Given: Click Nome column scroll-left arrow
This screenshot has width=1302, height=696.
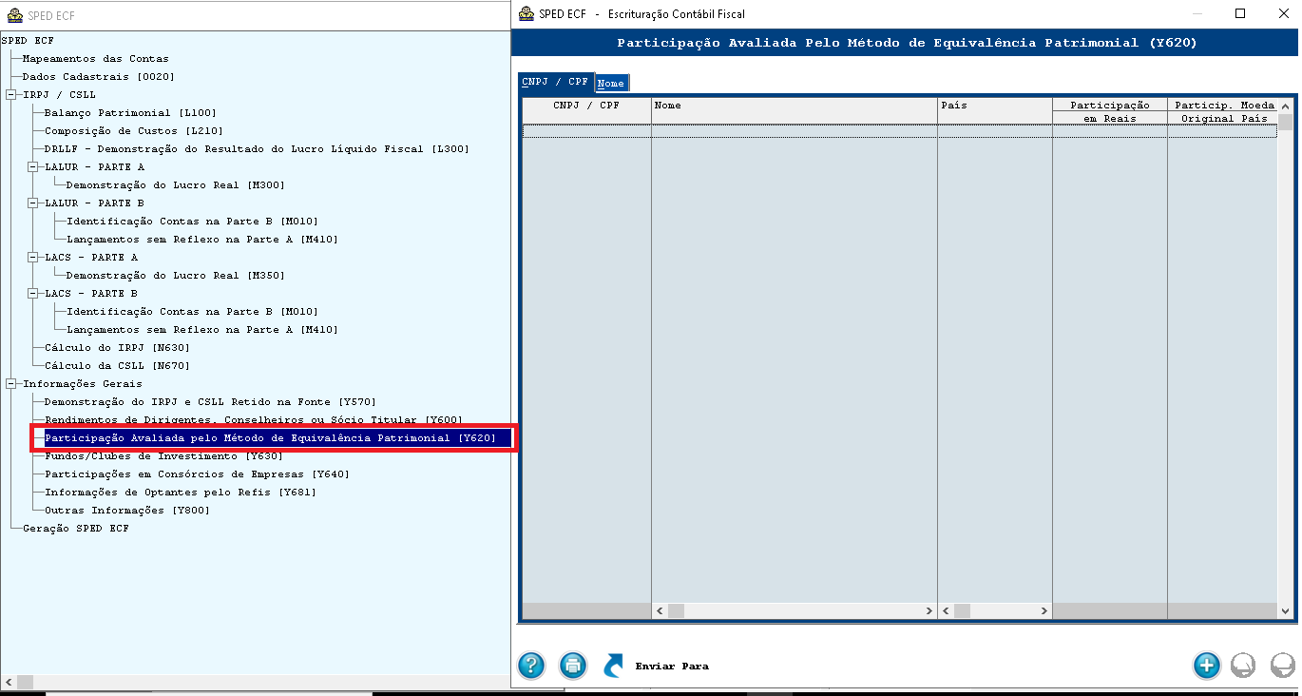Looking at the screenshot, I should [x=659, y=611].
